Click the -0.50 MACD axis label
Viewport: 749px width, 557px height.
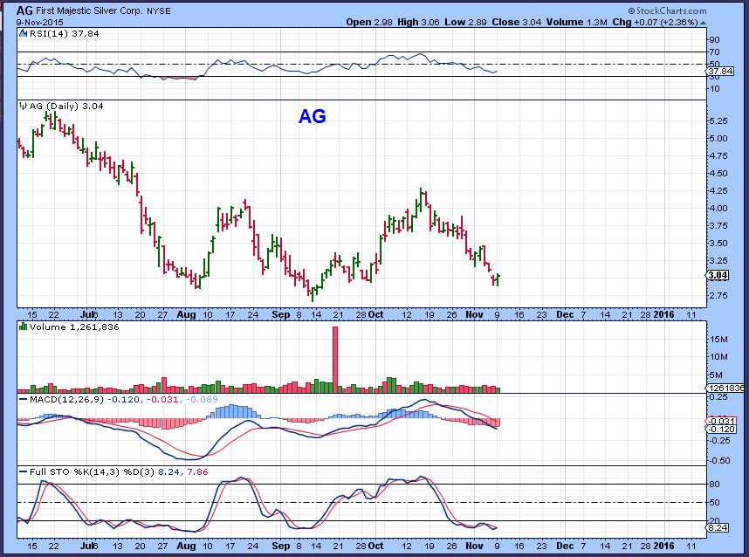pos(718,460)
